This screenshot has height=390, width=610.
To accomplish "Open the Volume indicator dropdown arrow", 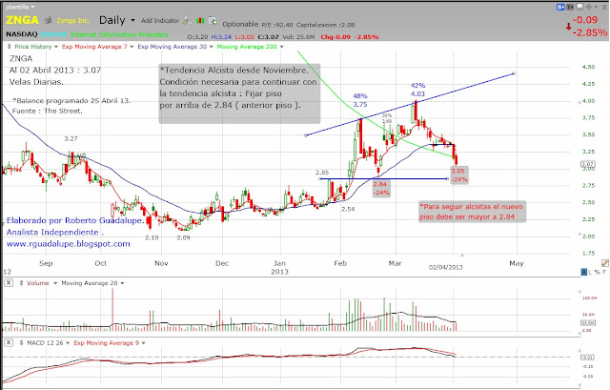I will click(55, 283).
